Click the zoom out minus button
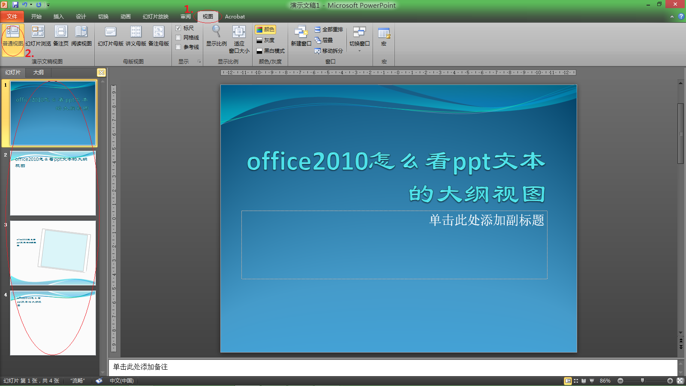This screenshot has height=386, width=686. tap(620, 381)
